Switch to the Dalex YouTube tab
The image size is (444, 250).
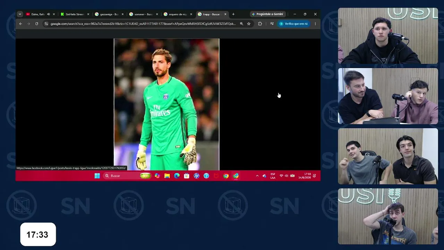(x=40, y=14)
